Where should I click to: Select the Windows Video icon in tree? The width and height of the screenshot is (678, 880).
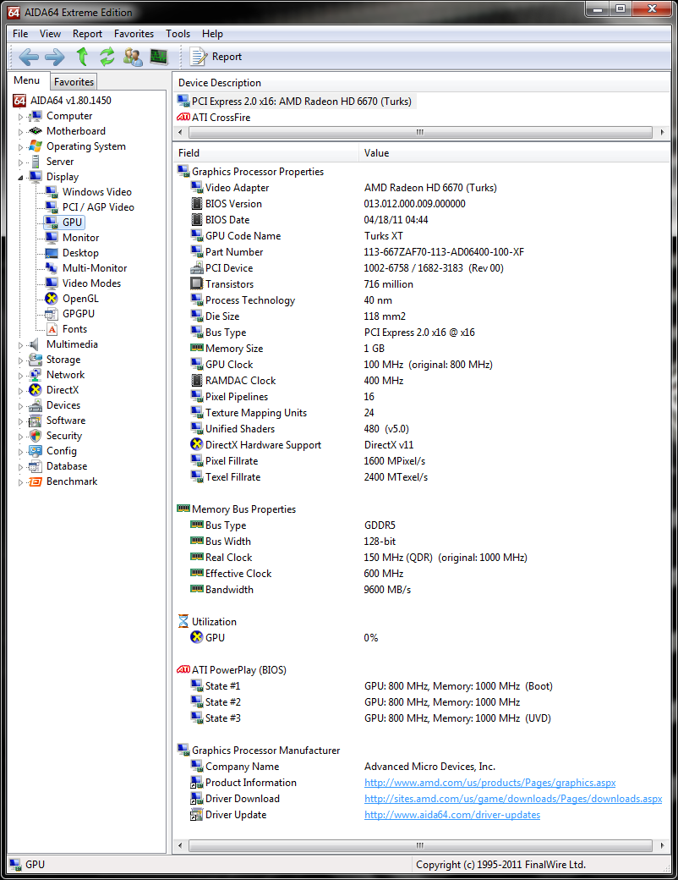click(52, 192)
